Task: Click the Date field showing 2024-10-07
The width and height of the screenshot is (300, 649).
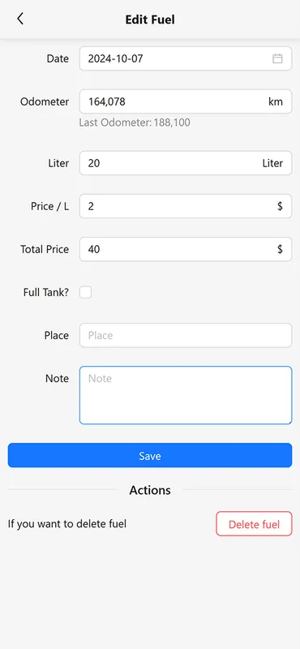Action: [186, 58]
